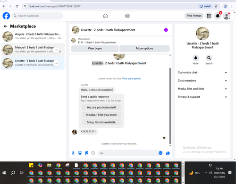The width and height of the screenshot is (236, 184).
Task: Install the app via Install button
Action: [205, 6]
